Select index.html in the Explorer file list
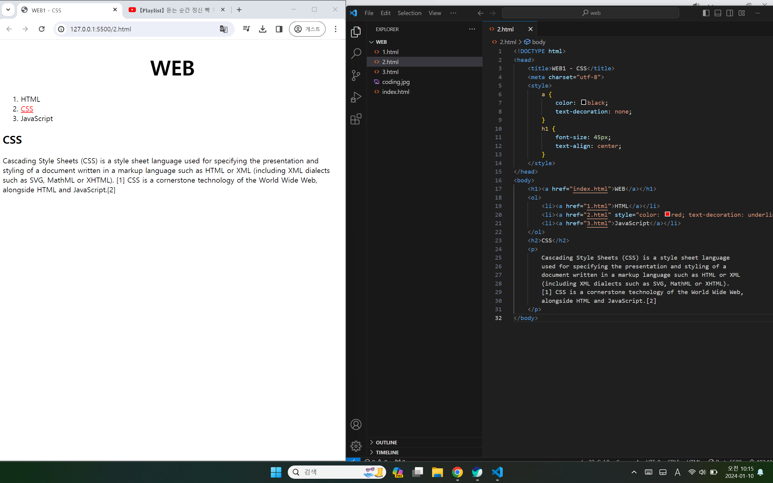 pyautogui.click(x=396, y=92)
